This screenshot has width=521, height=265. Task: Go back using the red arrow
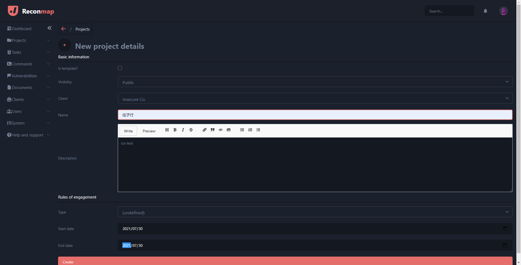63,29
